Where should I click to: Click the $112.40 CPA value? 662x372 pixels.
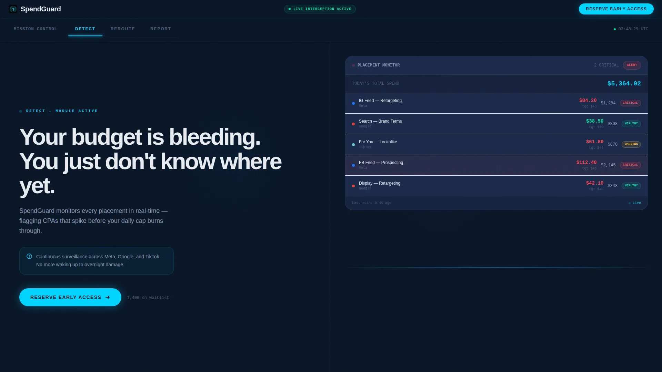point(586,163)
